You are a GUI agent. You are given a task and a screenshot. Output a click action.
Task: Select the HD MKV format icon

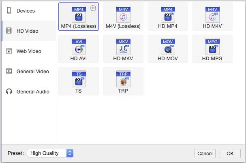click(x=123, y=47)
